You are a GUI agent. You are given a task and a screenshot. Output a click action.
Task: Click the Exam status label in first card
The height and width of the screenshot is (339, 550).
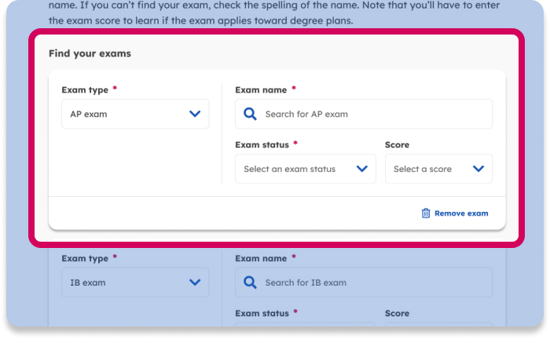[x=262, y=145]
